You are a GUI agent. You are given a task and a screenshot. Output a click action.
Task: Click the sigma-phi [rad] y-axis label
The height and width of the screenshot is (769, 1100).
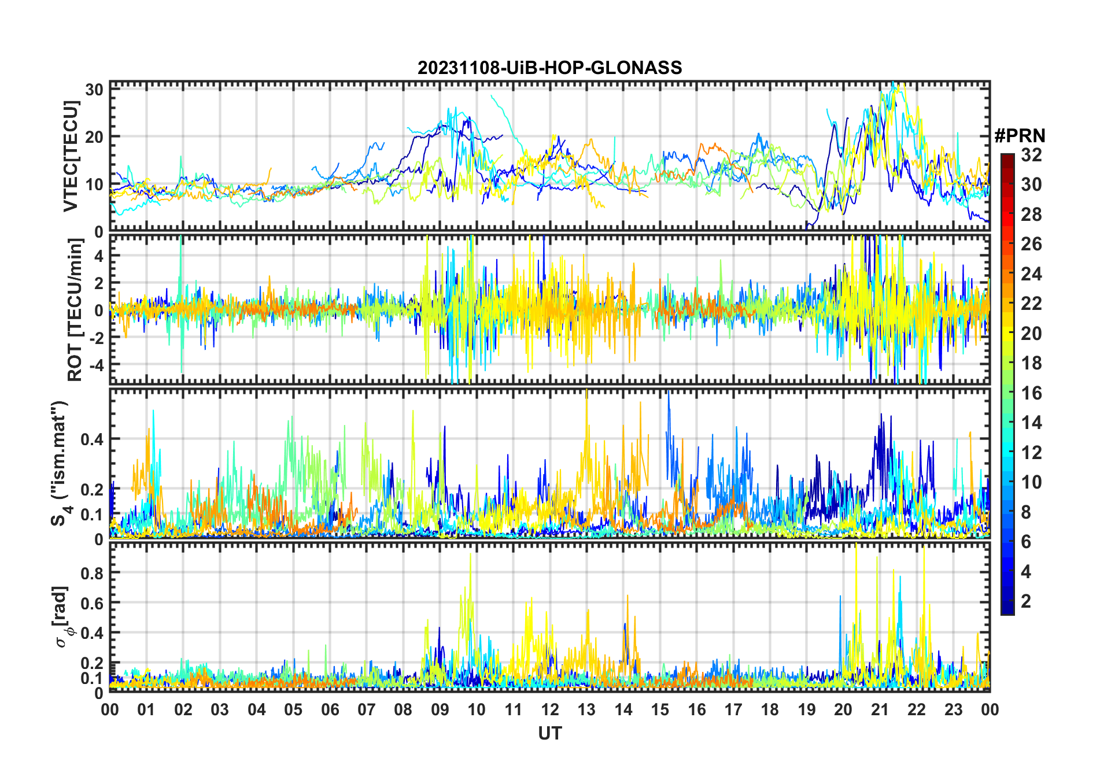(61, 617)
